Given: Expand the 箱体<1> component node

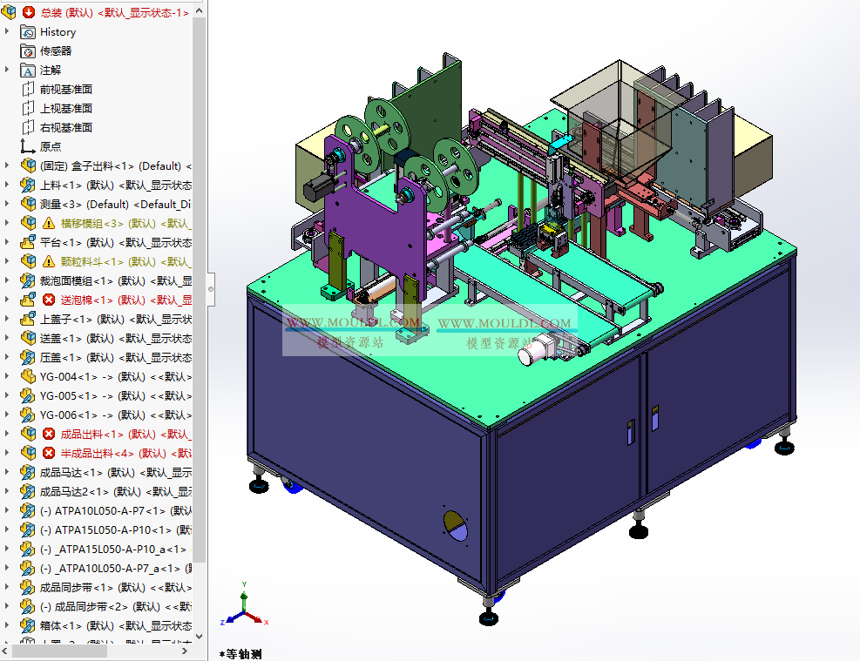Looking at the screenshot, I should 8,625.
